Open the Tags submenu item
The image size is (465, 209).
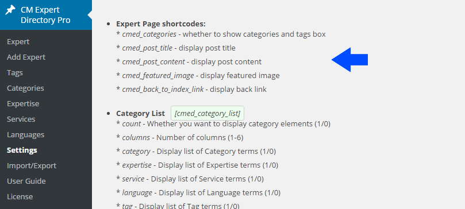(x=15, y=72)
